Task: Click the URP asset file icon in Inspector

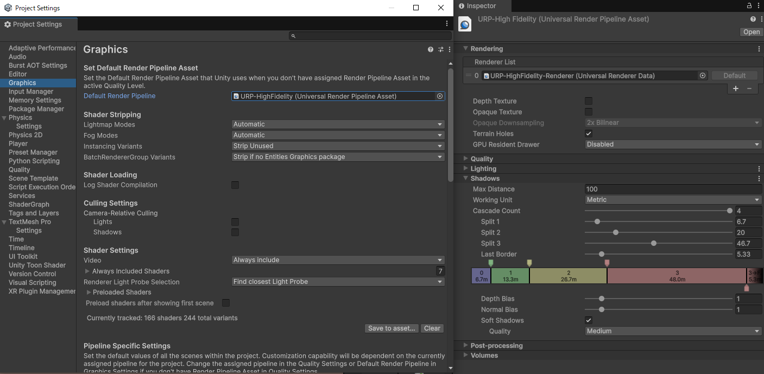Action: (x=465, y=24)
